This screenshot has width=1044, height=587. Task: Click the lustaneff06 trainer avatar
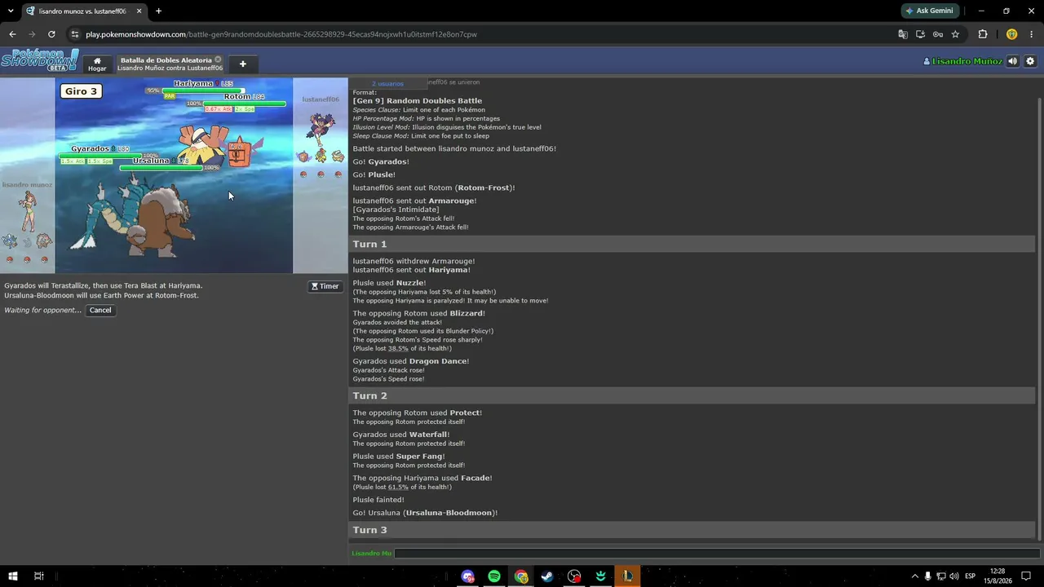click(321, 129)
